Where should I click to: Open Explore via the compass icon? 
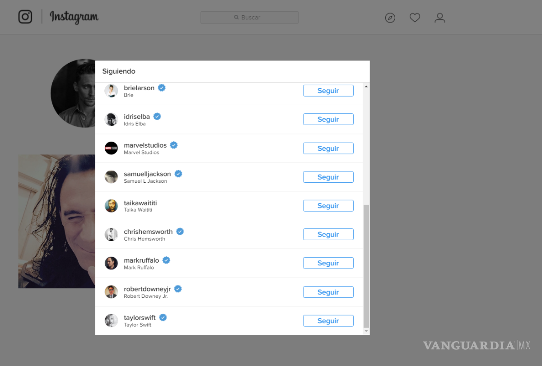(390, 18)
